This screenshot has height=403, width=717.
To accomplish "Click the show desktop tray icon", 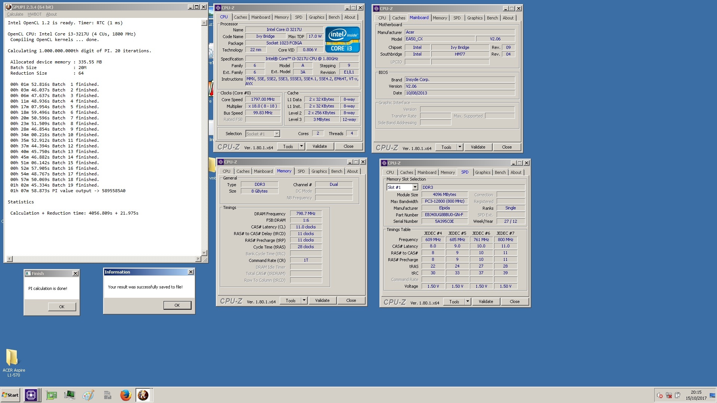I will 712,396.
